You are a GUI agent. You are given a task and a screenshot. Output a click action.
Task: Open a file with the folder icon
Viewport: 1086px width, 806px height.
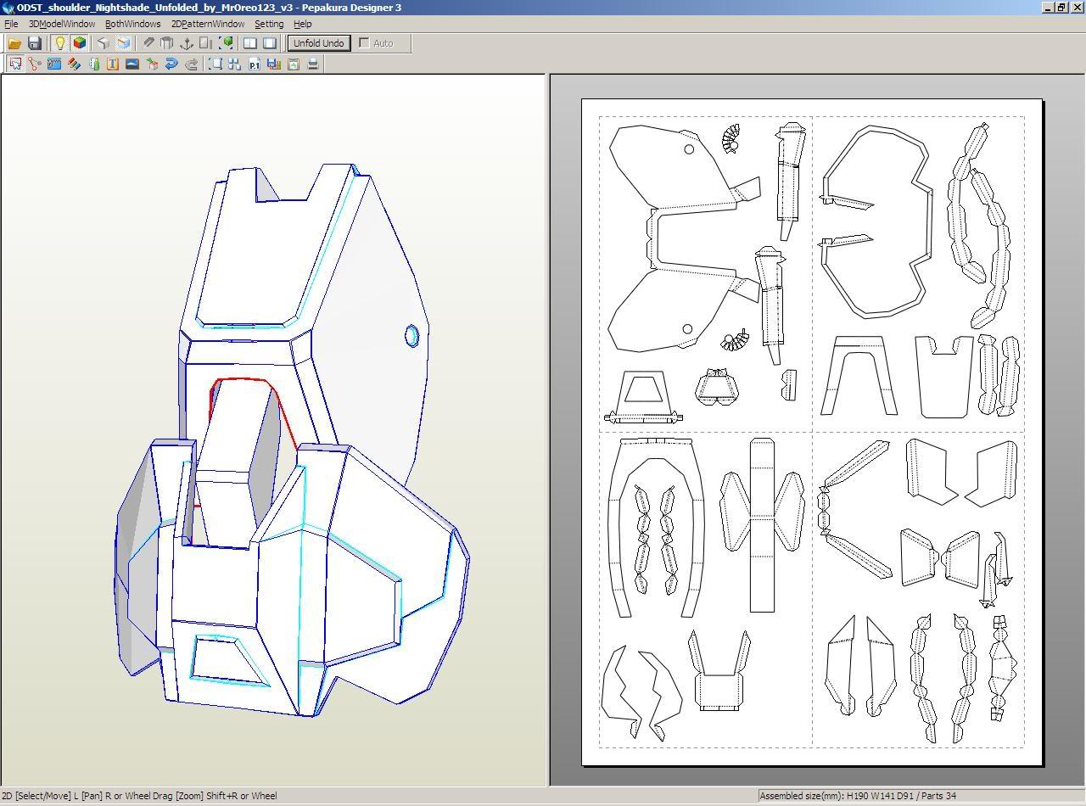[x=14, y=43]
